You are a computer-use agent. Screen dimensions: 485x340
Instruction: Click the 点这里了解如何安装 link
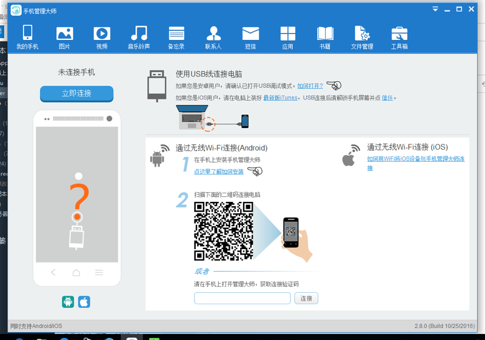(219, 172)
